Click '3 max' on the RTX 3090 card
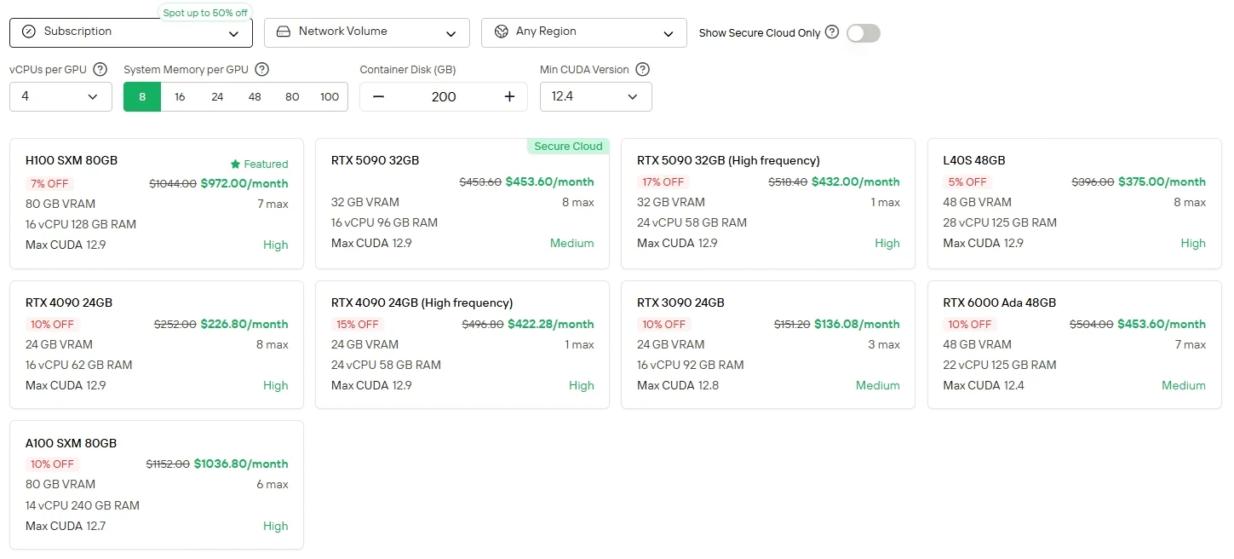This screenshot has width=1234, height=559. tap(884, 344)
